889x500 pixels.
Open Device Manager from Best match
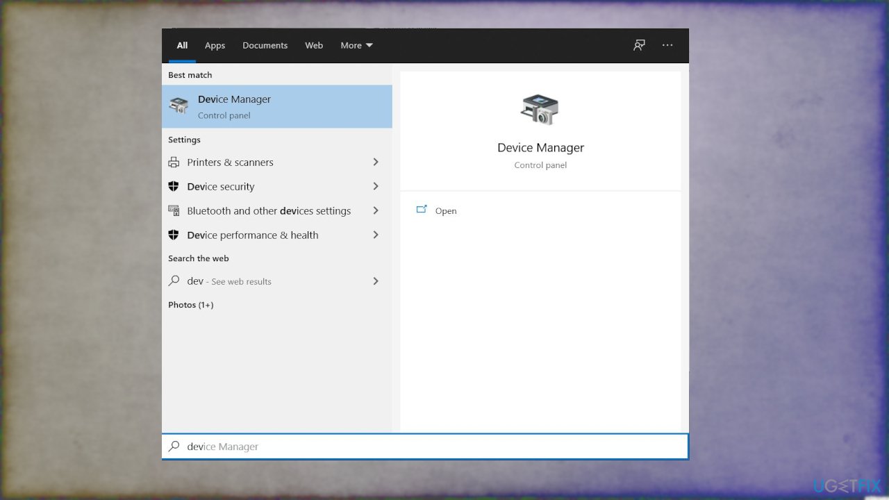277,106
